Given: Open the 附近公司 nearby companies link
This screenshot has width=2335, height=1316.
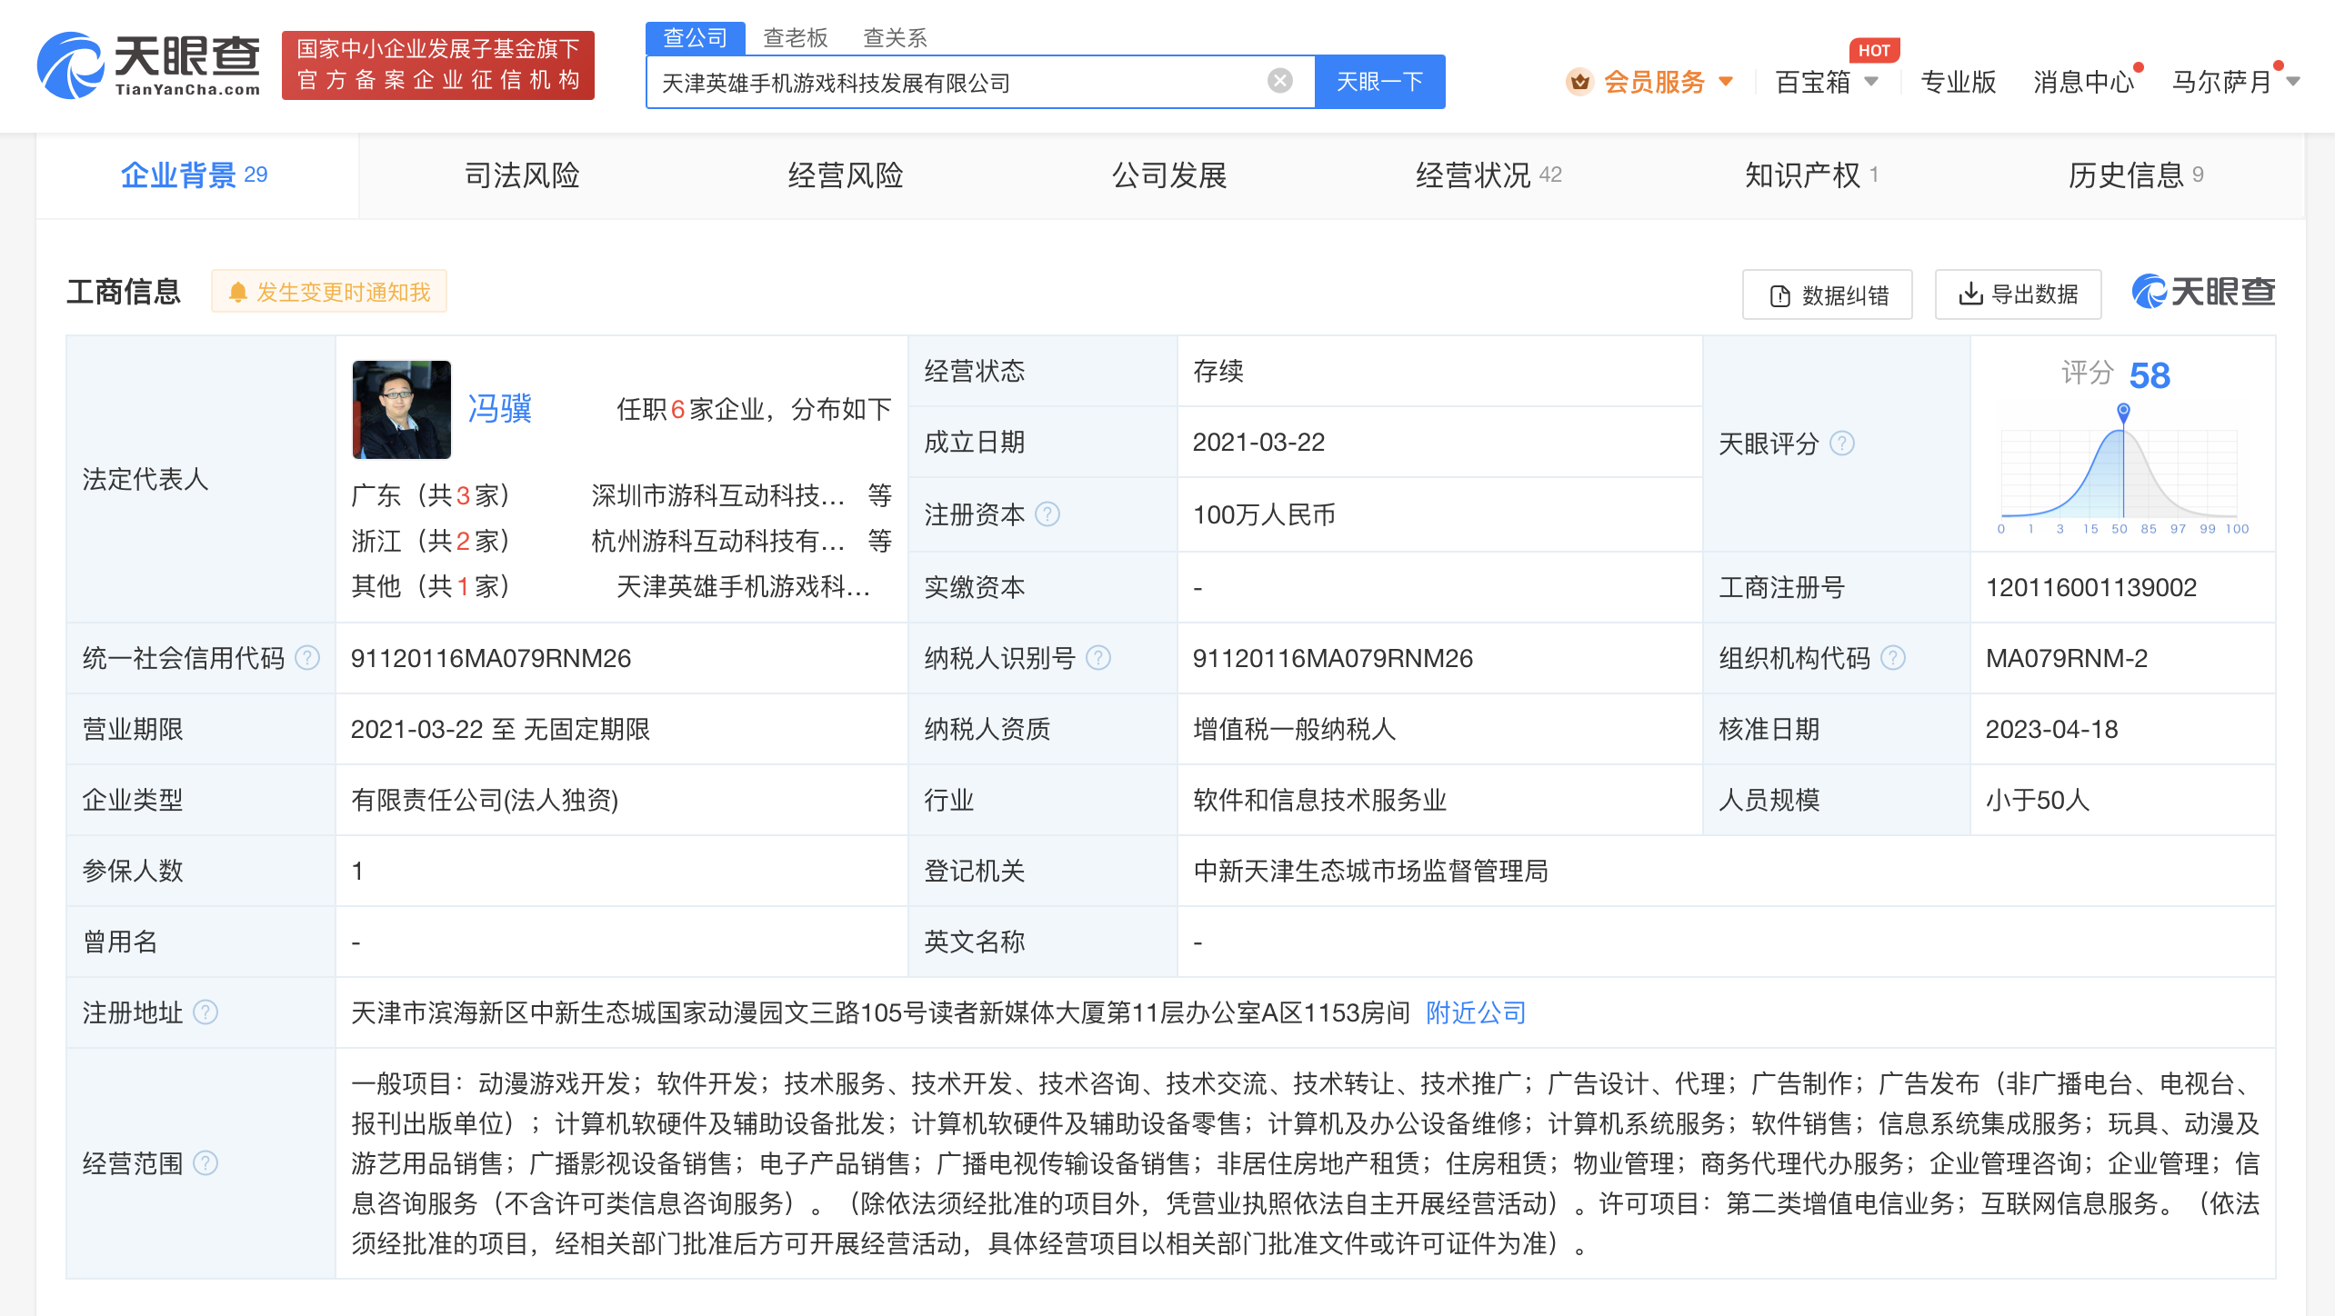Looking at the screenshot, I should point(1474,1012).
